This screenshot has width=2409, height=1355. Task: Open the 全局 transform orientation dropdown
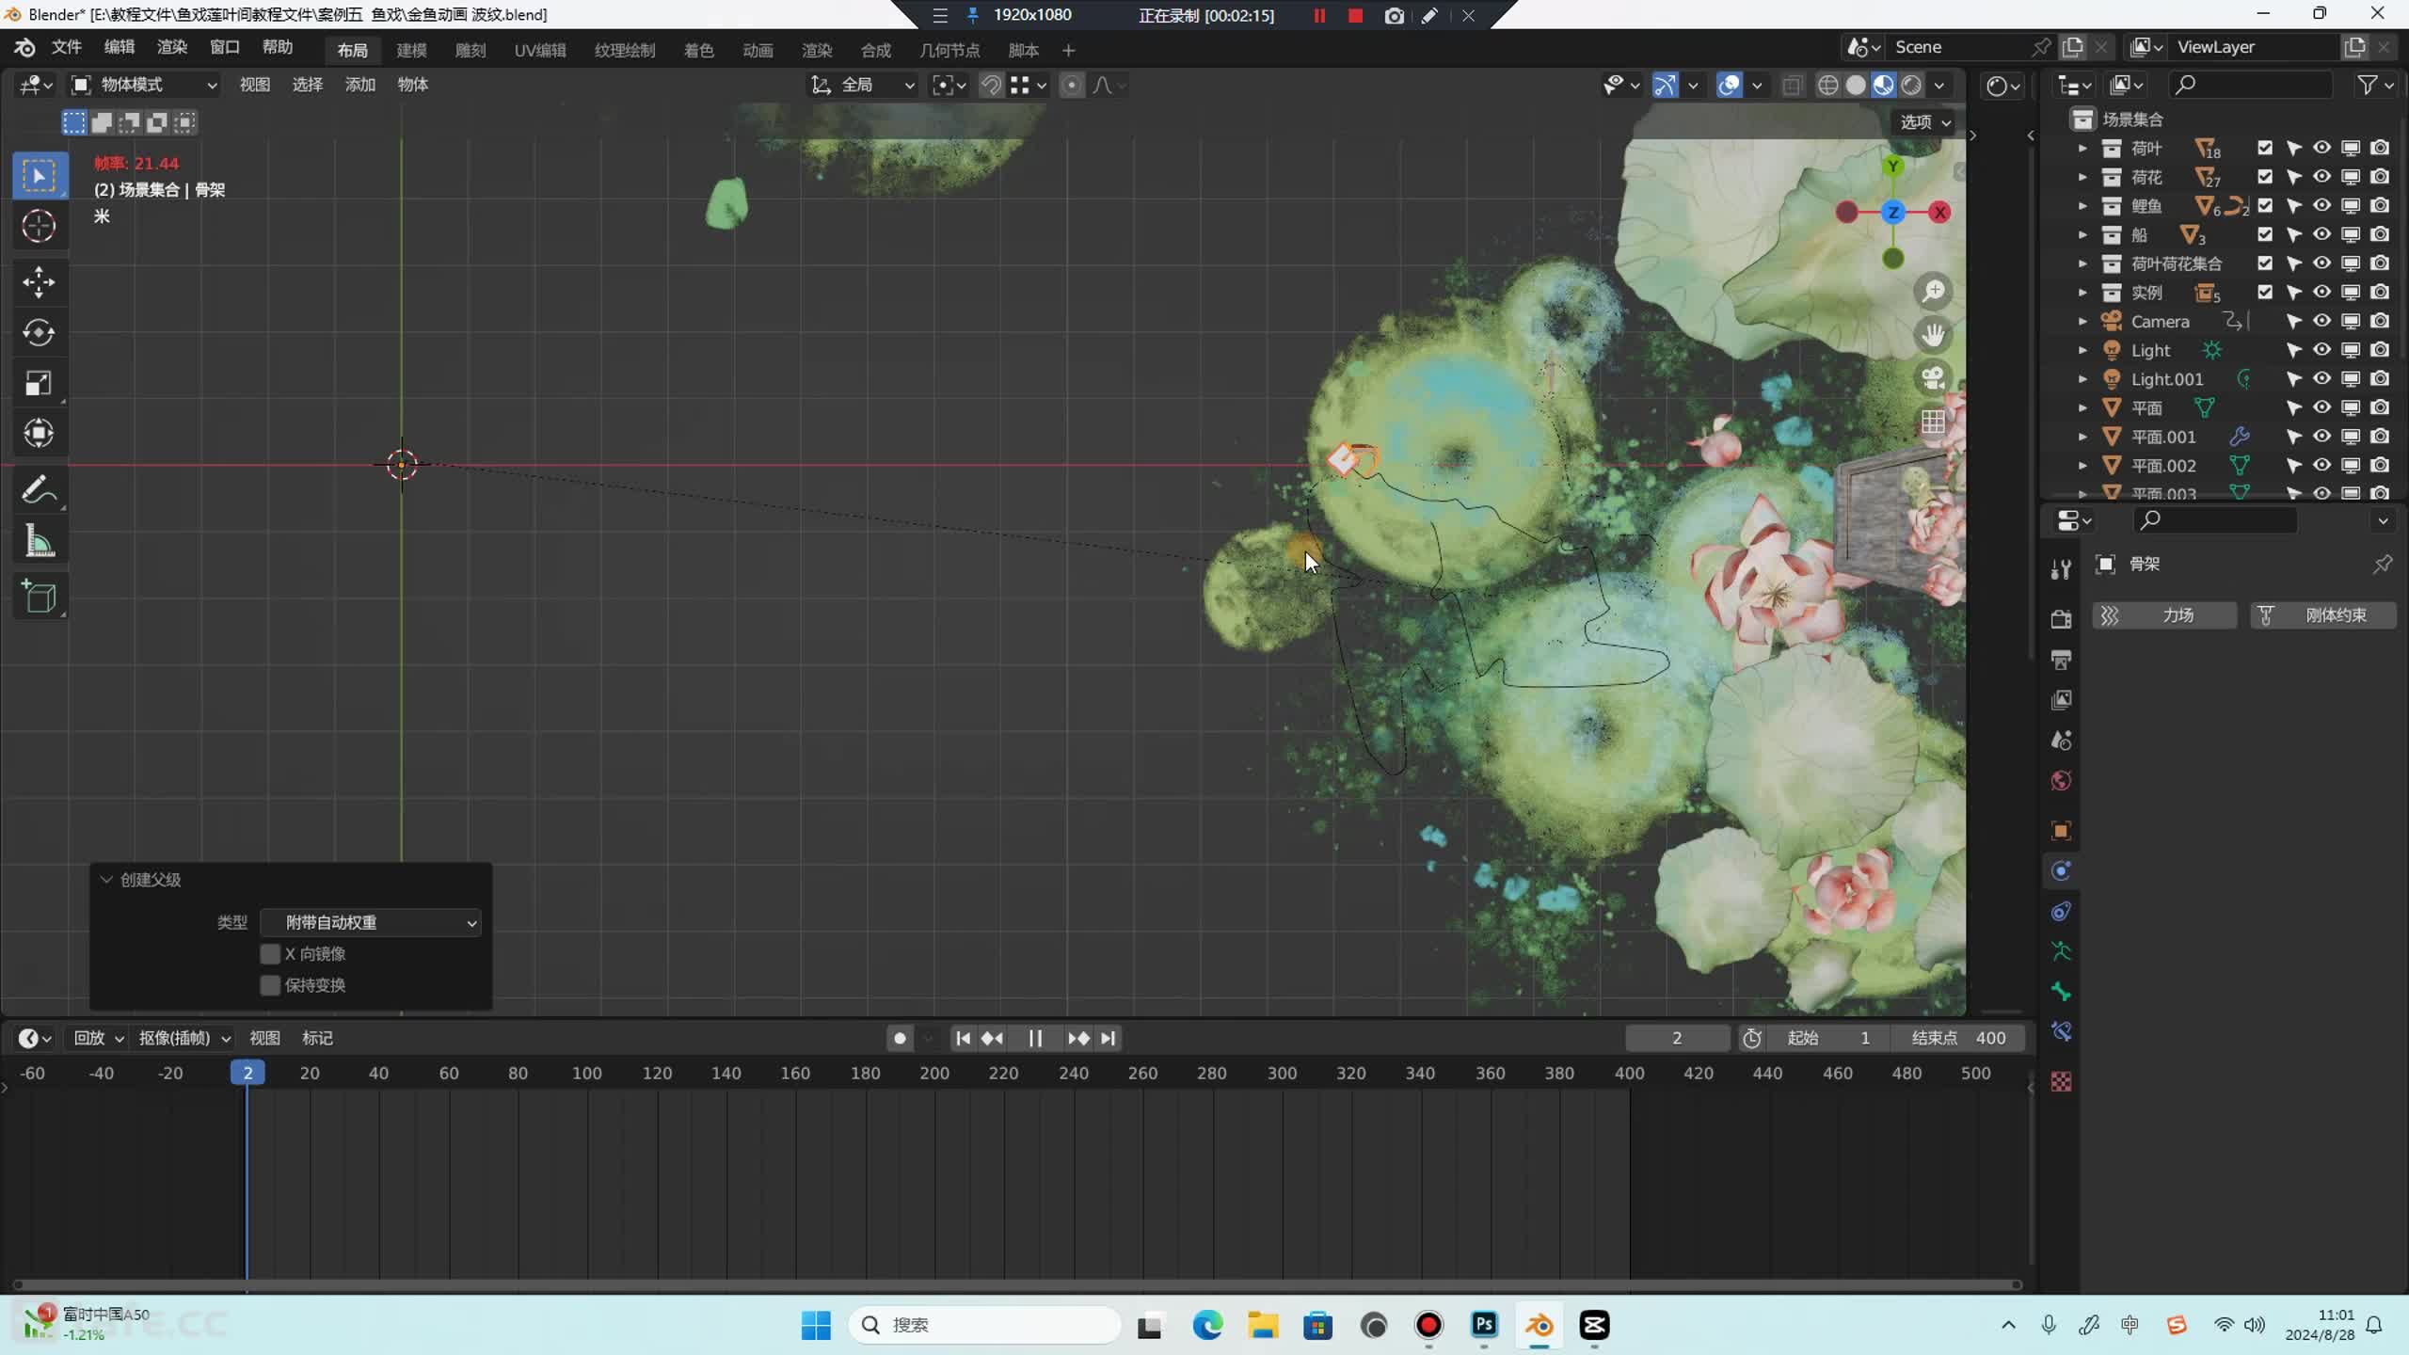[864, 86]
